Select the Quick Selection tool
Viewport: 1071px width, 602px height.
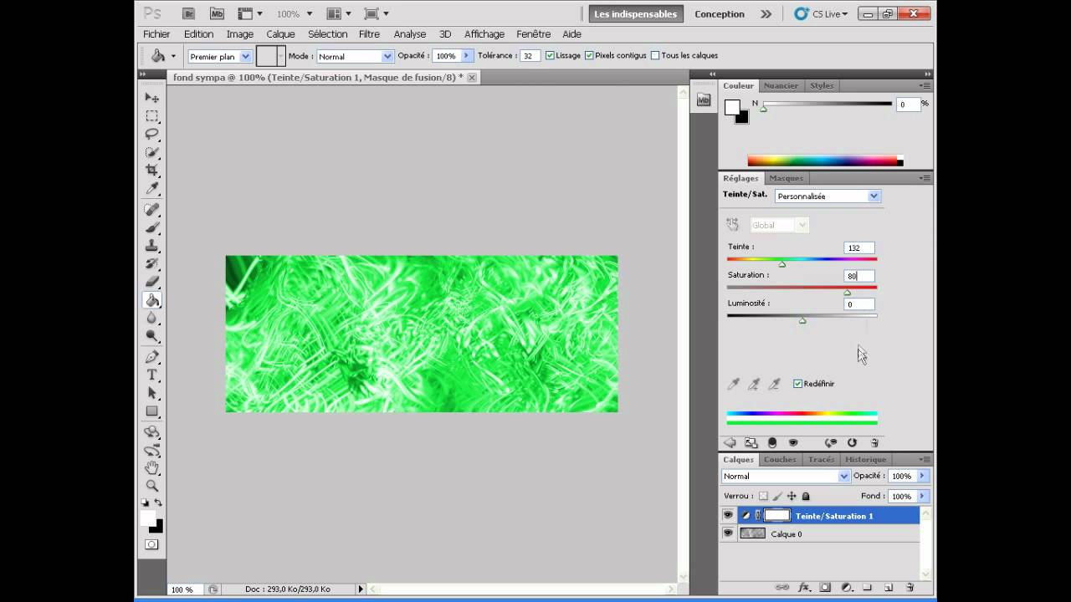pyautogui.click(x=152, y=152)
